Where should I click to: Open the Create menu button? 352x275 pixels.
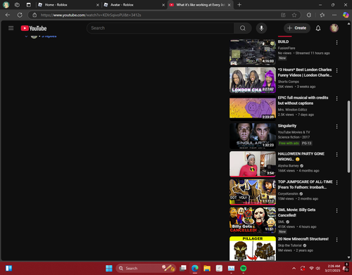pyautogui.click(x=297, y=28)
